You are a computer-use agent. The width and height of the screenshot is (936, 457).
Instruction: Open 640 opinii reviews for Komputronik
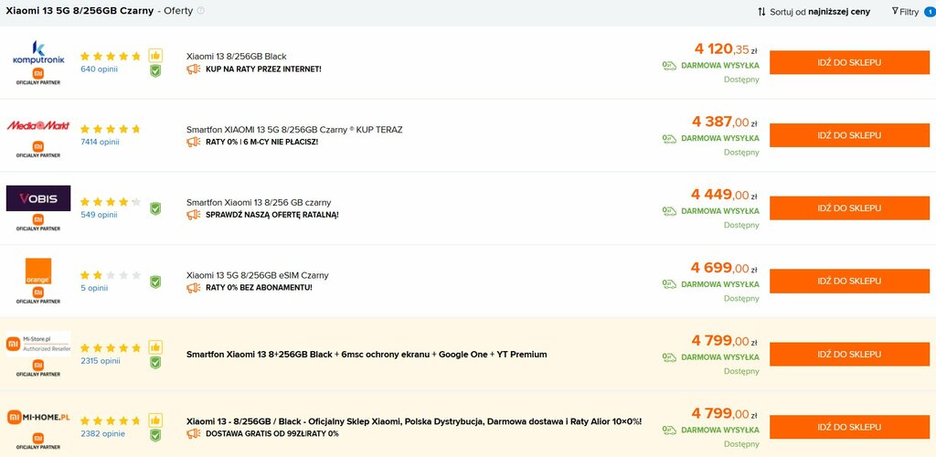point(99,69)
